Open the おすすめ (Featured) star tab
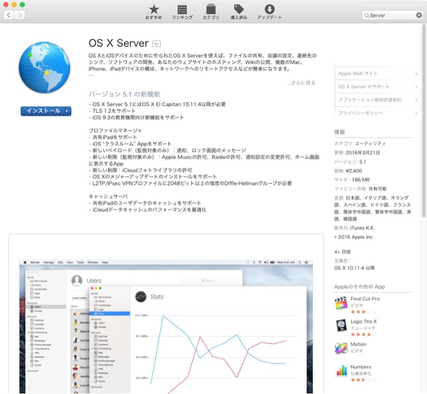Image resolution: width=427 pixels, height=394 pixels. coord(154,12)
